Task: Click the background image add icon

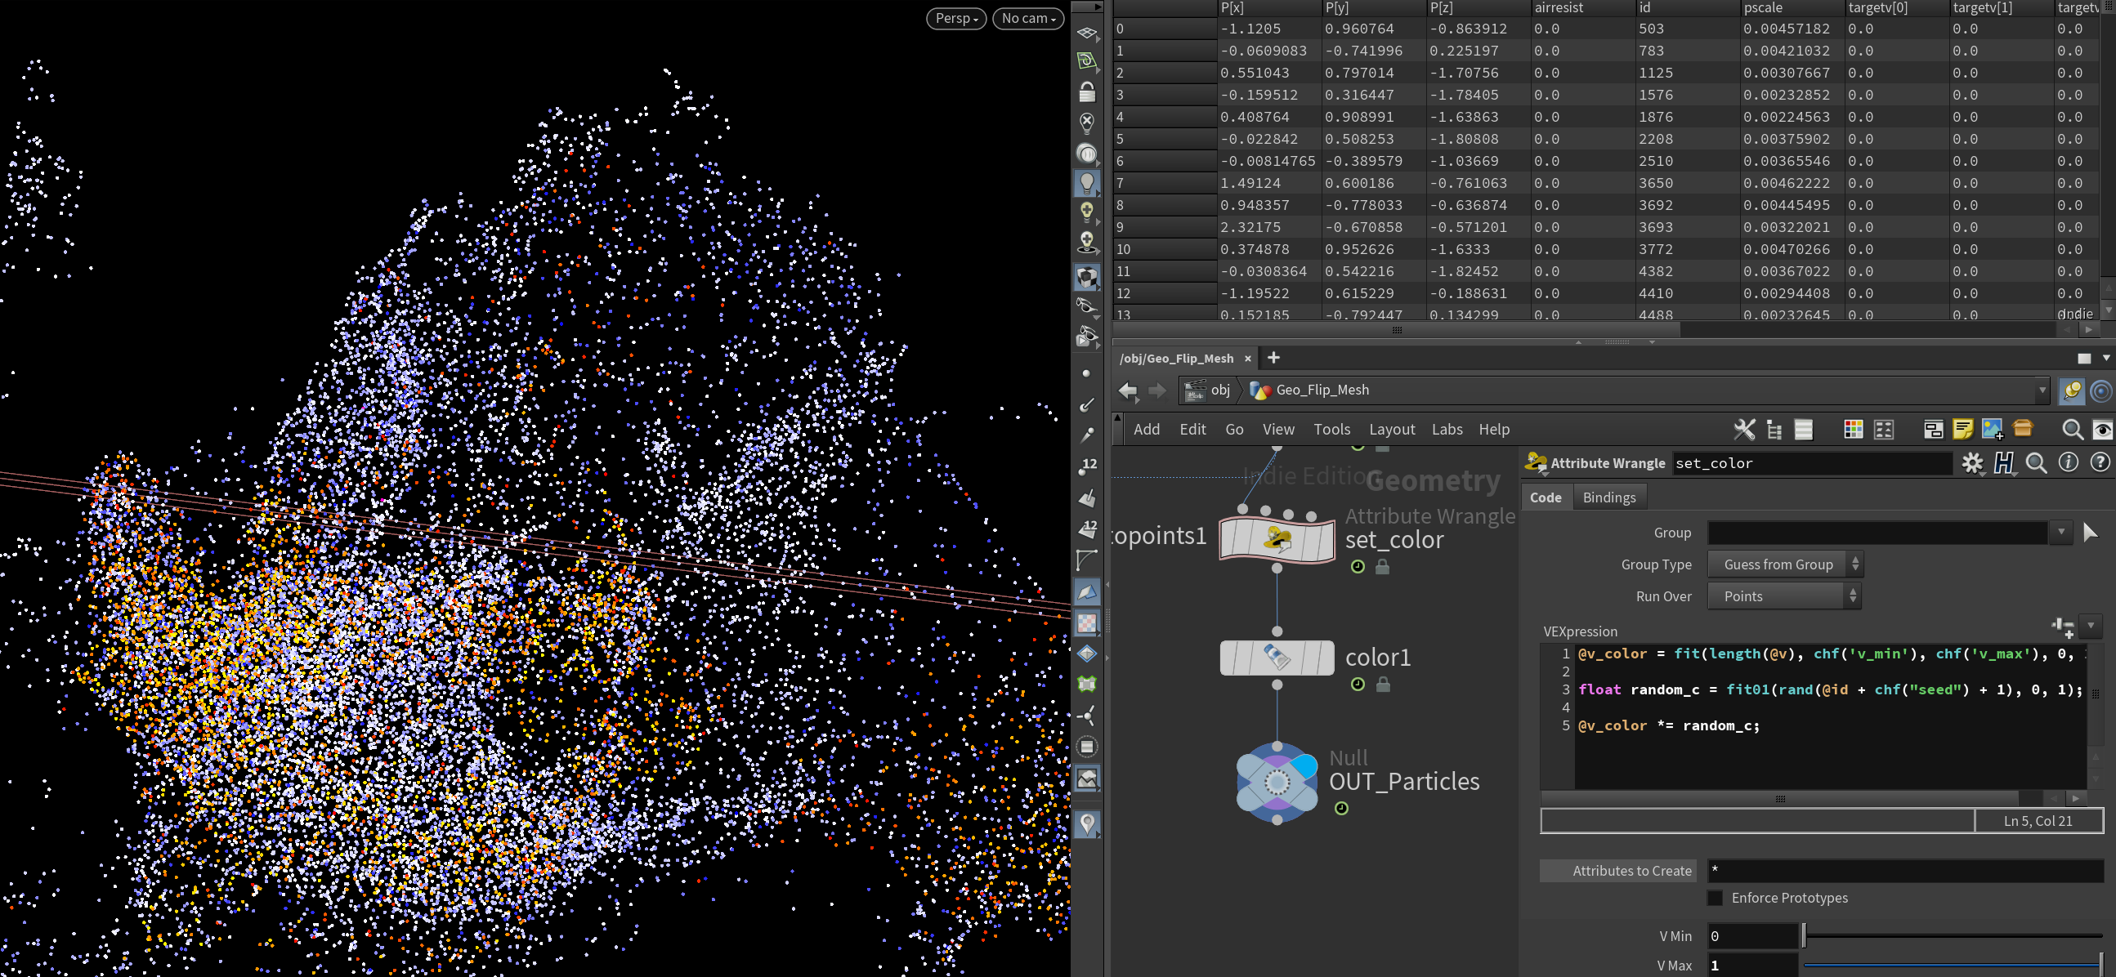Action: (1993, 430)
